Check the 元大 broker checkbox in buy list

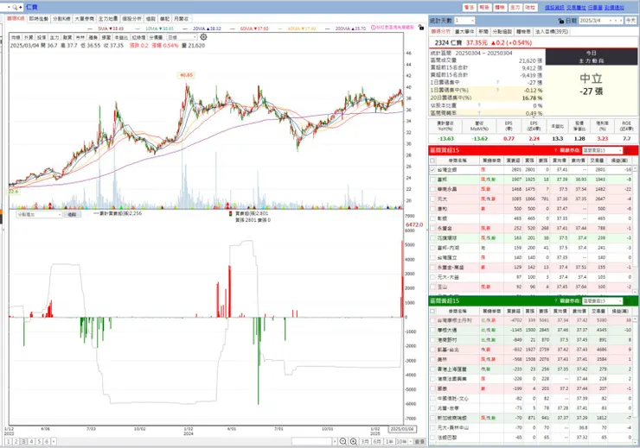[432, 199]
